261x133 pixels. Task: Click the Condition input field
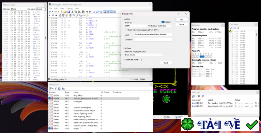click(153, 39)
